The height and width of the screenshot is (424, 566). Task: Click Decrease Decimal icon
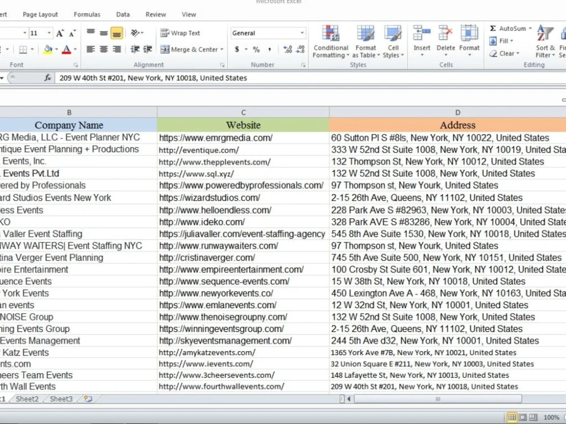(301, 49)
